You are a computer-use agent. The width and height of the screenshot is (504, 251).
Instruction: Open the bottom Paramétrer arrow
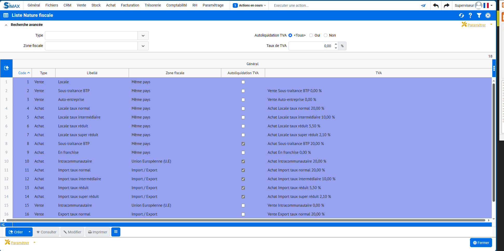[34, 242]
